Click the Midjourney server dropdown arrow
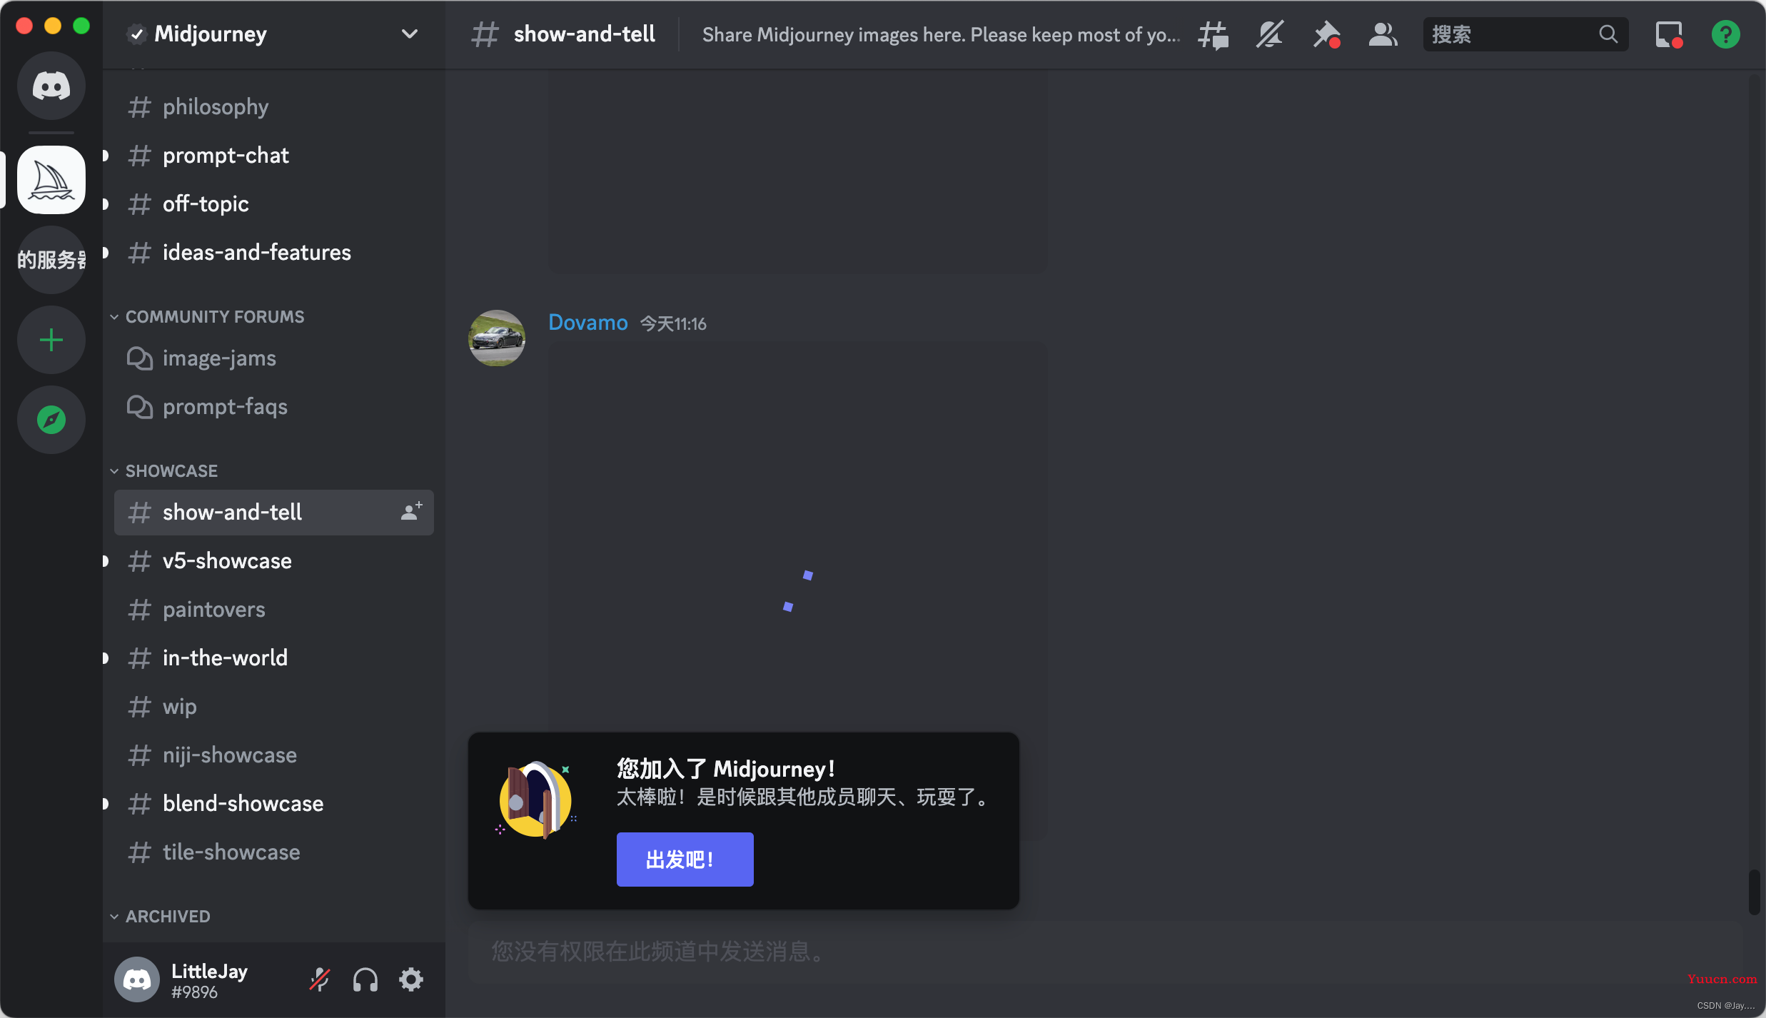The width and height of the screenshot is (1766, 1018). (x=411, y=33)
